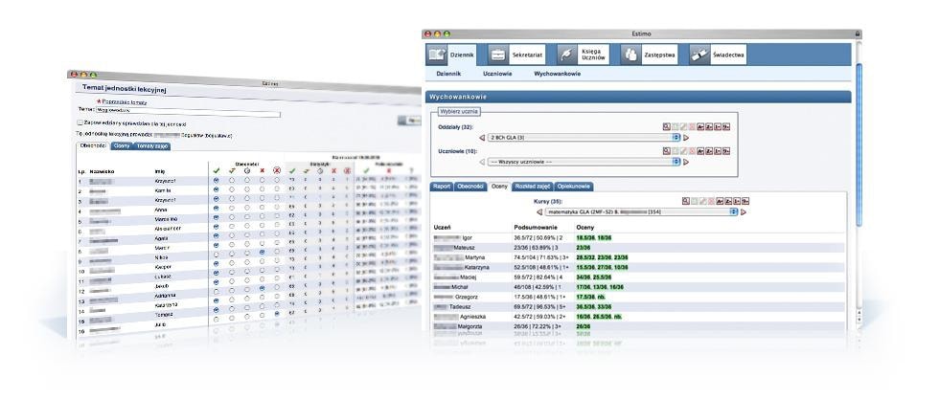The image size is (939, 399).
Task: Open the Uczniowie submenu item
Action: click(497, 75)
